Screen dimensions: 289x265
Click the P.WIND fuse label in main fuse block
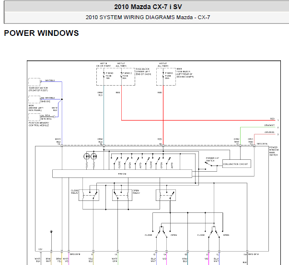169,76
